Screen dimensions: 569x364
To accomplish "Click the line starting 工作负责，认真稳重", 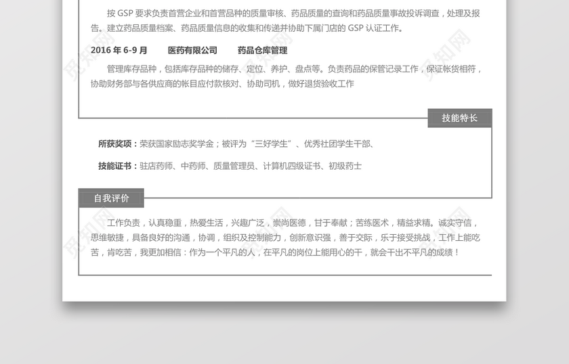I will click(293, 223).
